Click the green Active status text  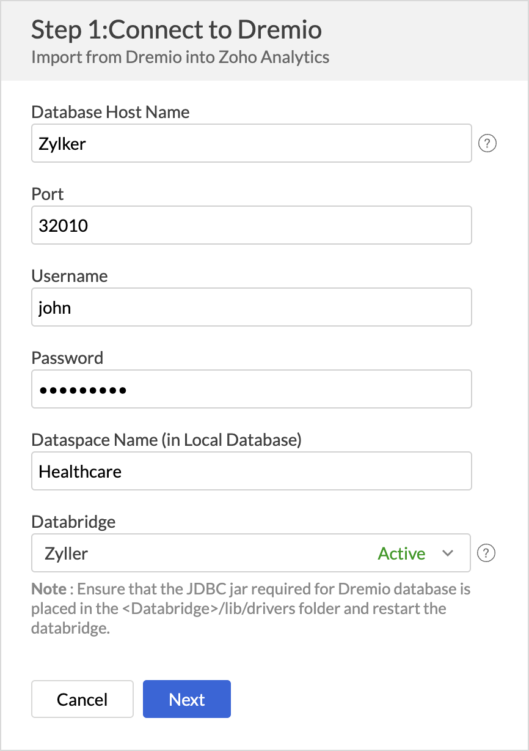point(401,553)
